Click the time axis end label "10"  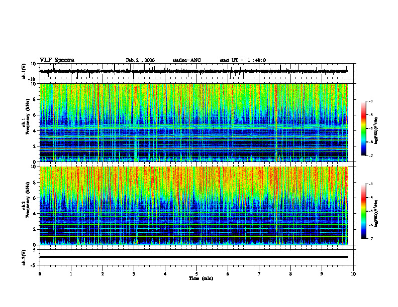(x=353, y=274)
